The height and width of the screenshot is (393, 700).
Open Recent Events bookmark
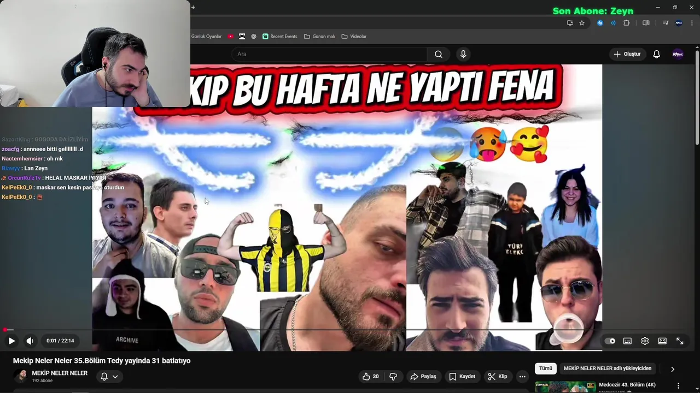tap(279, 37)
